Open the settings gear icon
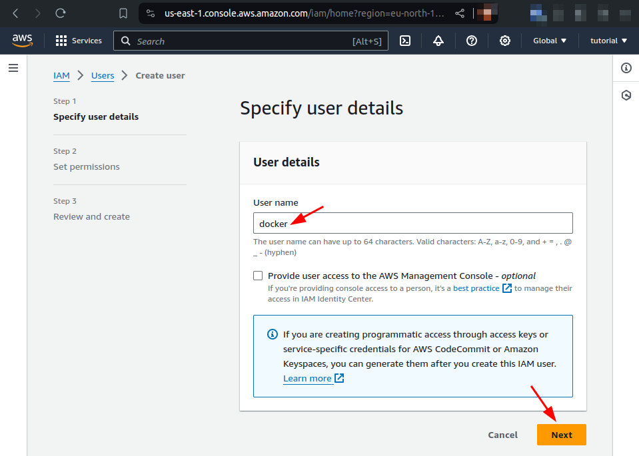Viewport: 639px width, 456px height. click(504, 41)
